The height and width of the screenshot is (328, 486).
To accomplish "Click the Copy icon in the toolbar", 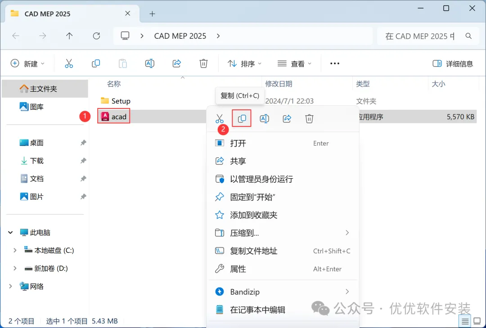I will [96, 63].
